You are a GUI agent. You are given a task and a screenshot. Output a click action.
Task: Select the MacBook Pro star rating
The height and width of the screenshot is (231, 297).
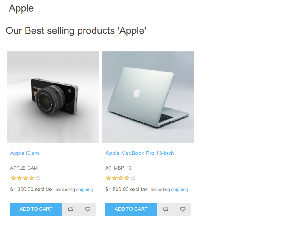click(120, 178)
